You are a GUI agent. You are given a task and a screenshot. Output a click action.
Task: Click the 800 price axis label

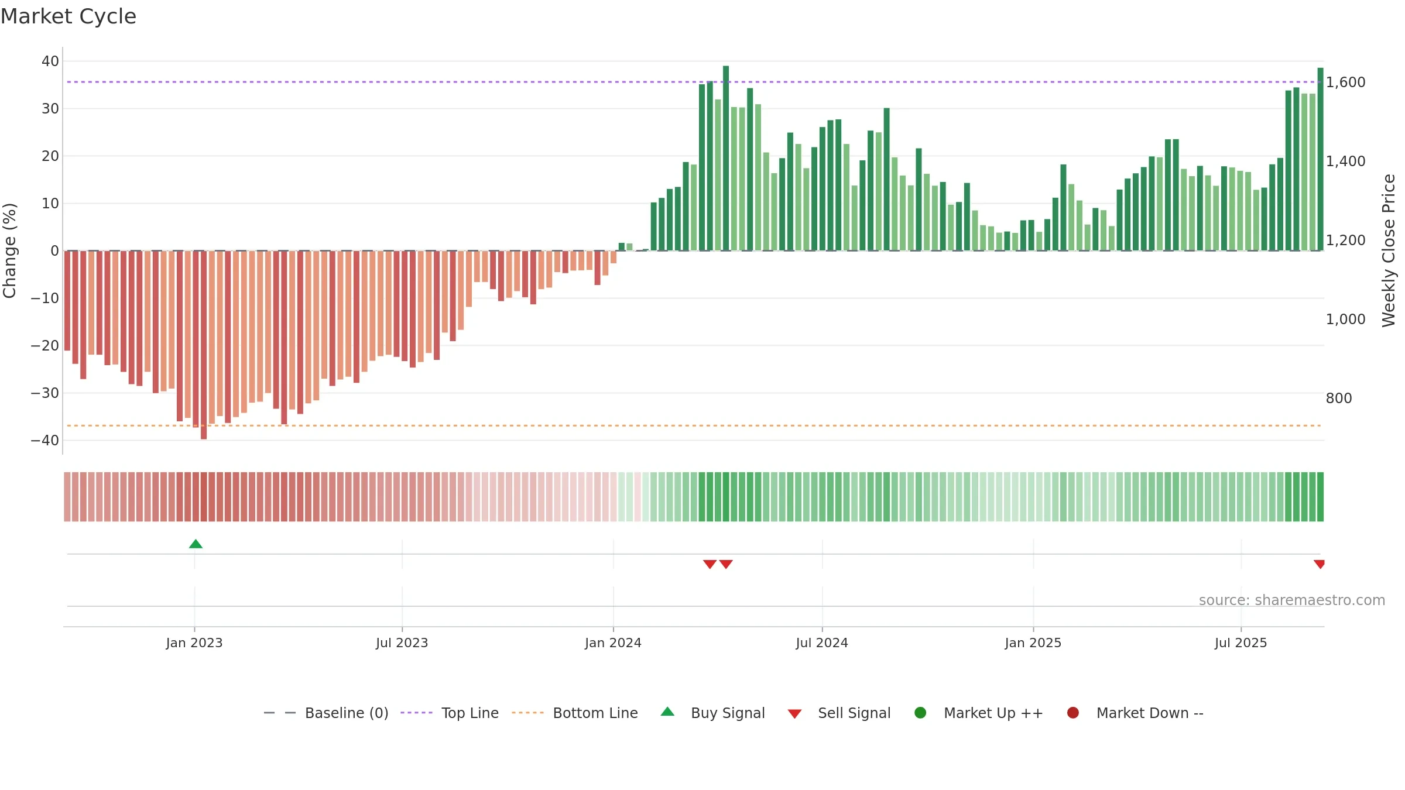[1339, 399]
